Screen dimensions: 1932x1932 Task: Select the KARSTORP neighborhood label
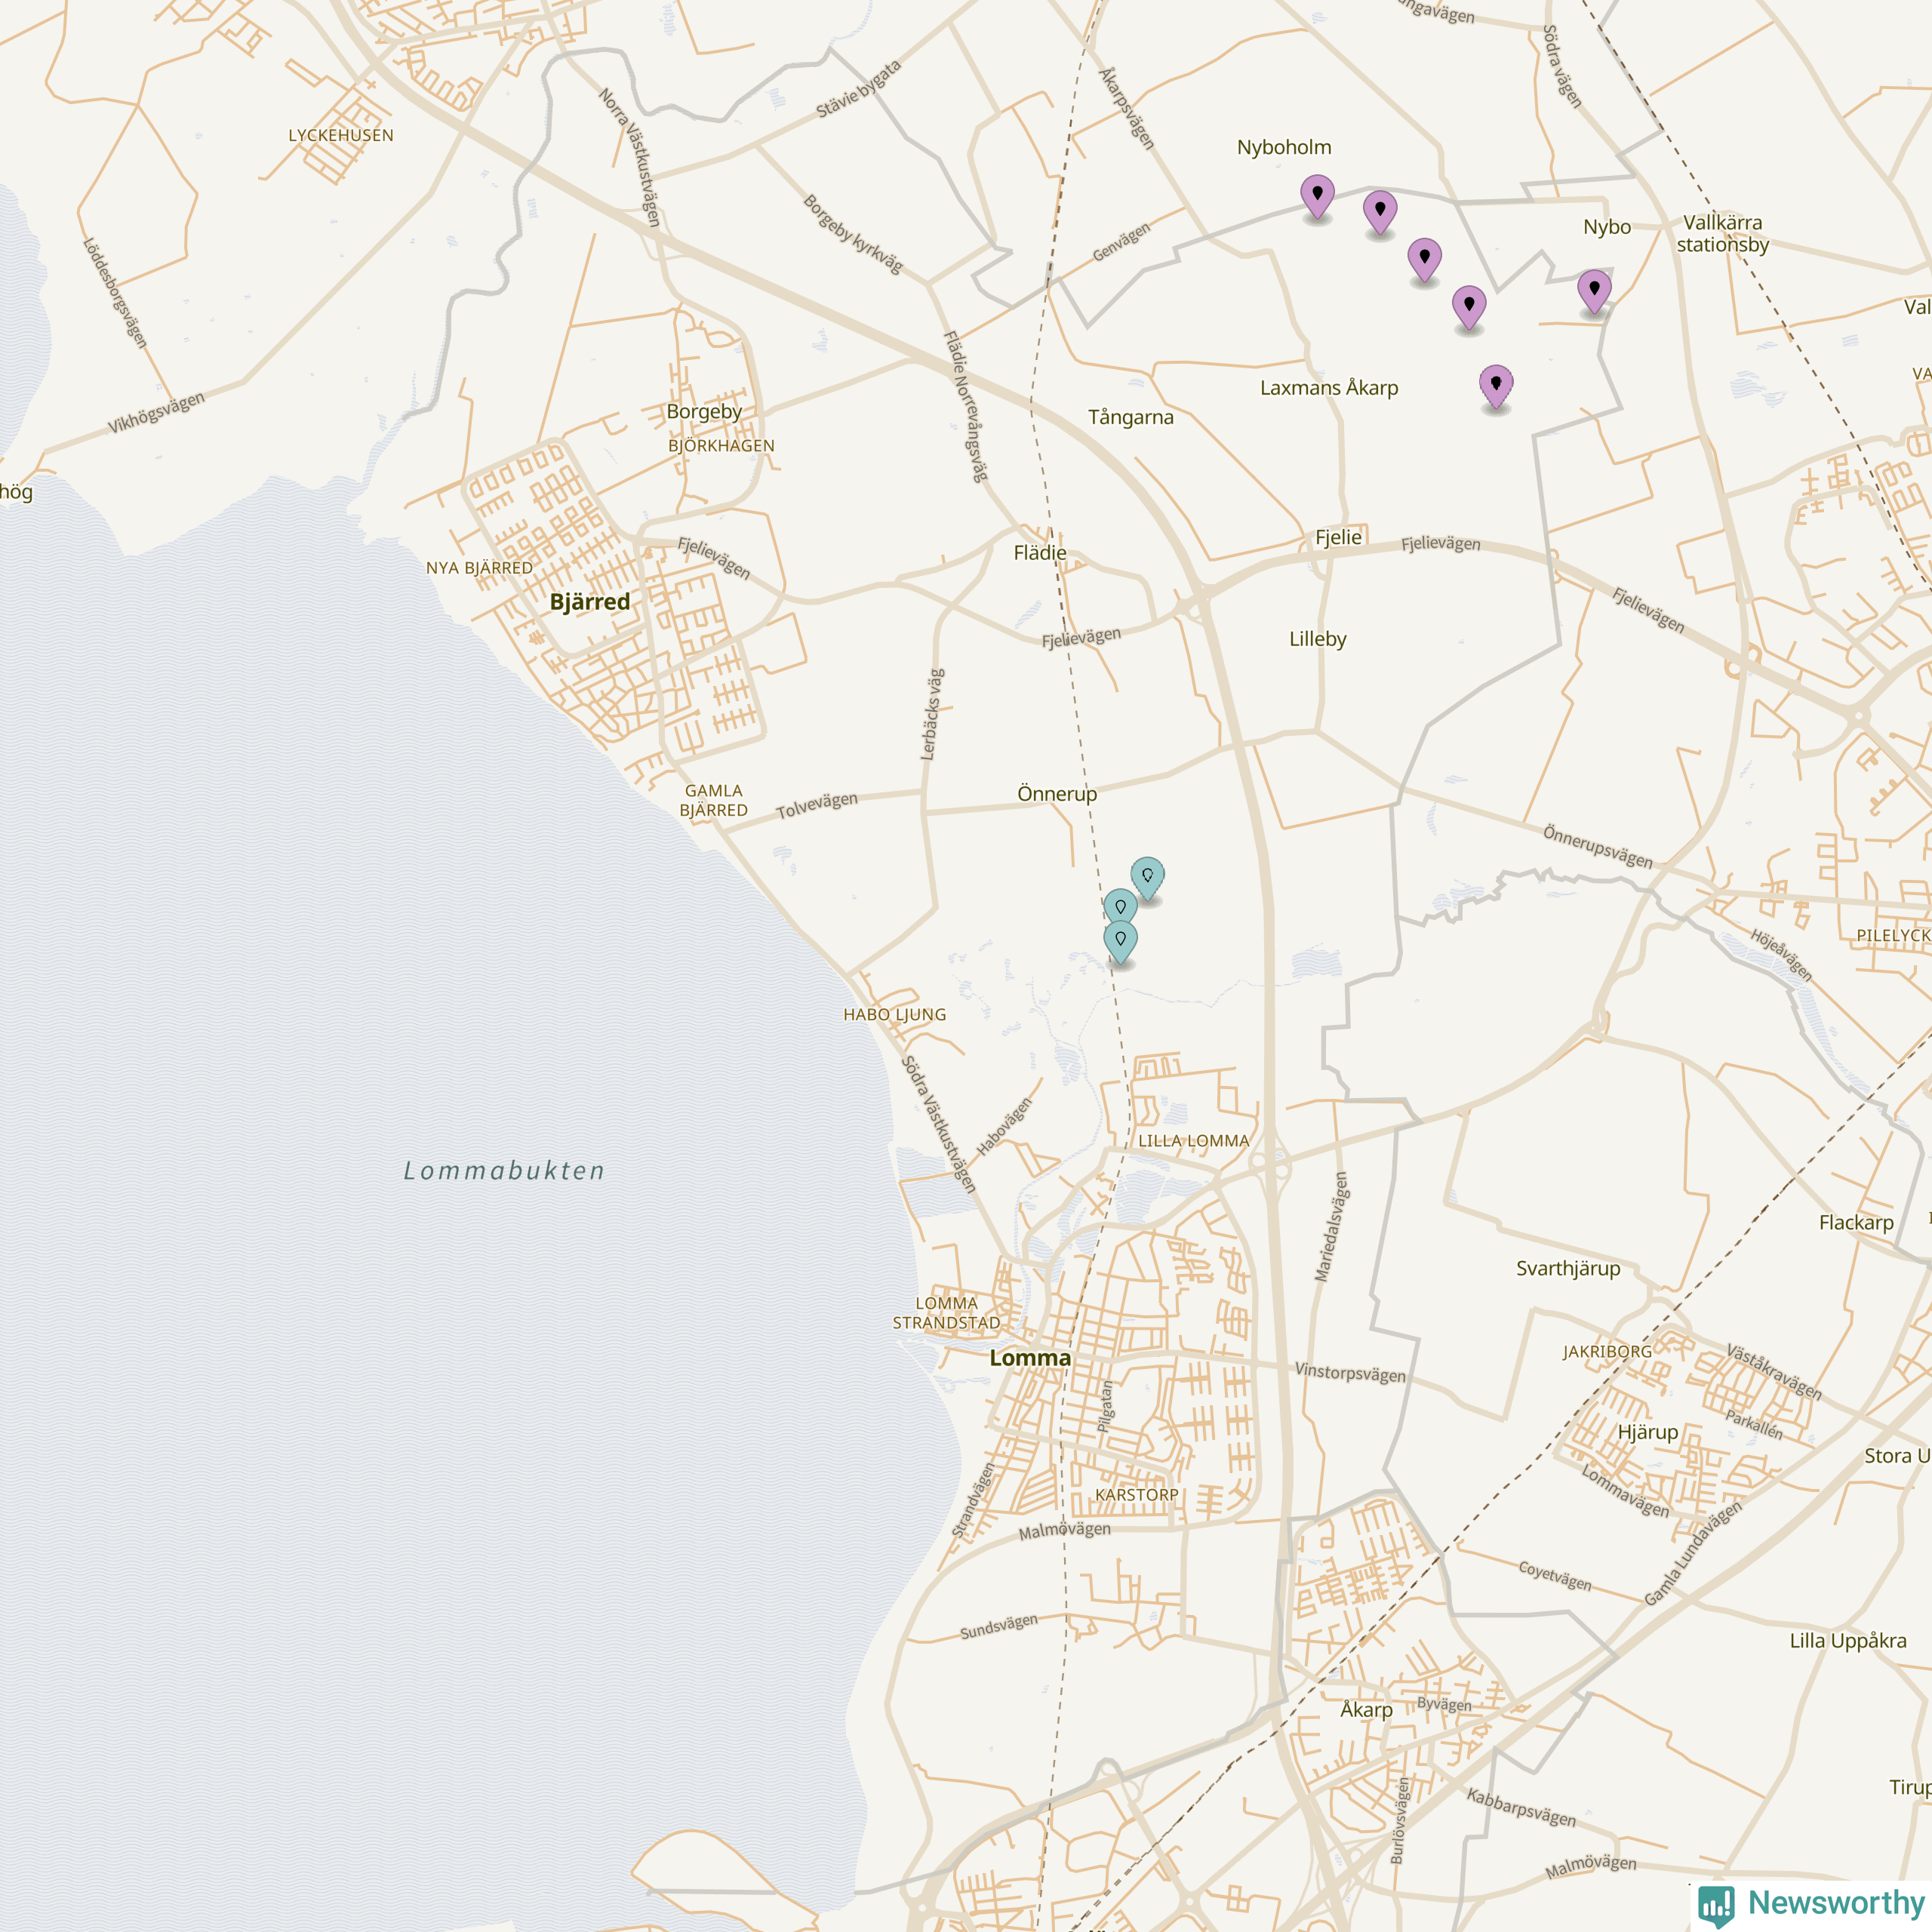tap(1137, 1495)
